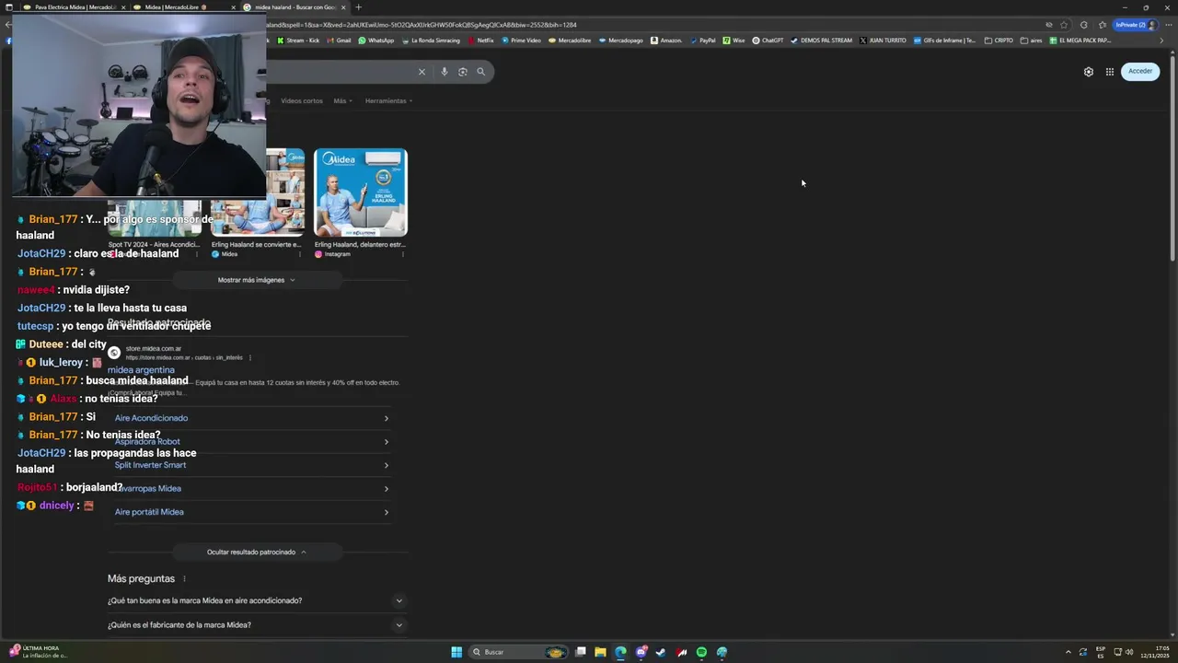Open the Mercadopago bookmark
This screenshot has width=1178, height=663.
(x=621, y=41)
